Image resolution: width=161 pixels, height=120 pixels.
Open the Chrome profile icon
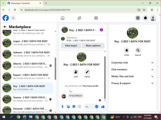152,10
